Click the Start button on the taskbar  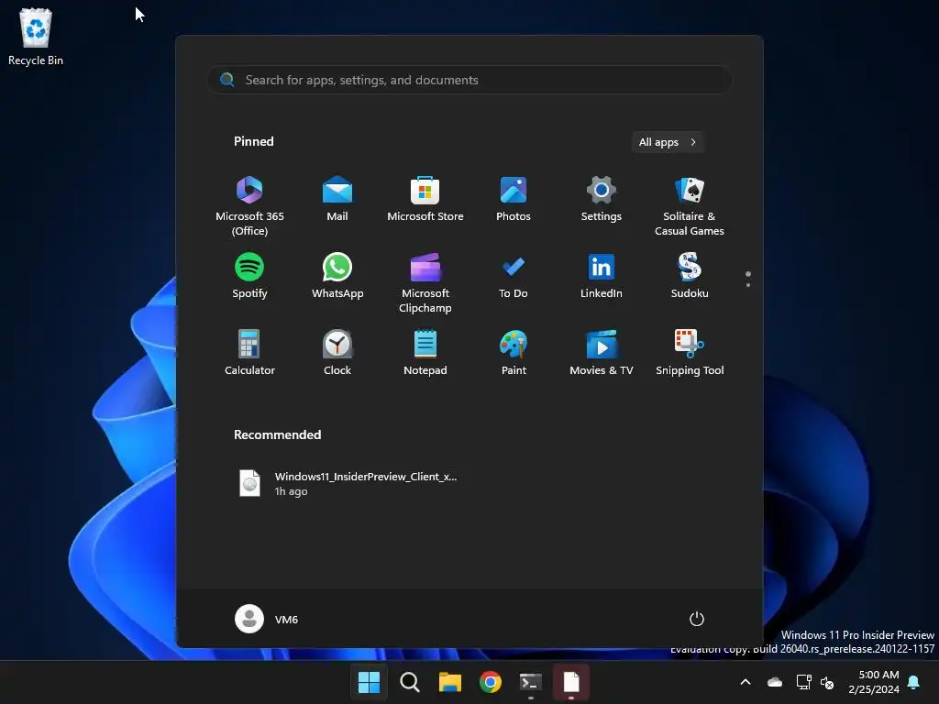pos(369,682)
